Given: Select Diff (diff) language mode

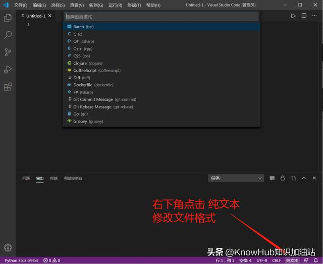Looking at the screenshot, I should [x=161, y=78].
